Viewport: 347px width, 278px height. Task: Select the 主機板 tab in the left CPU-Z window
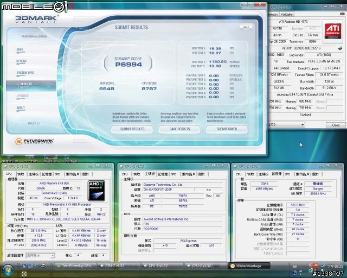[34, 174]
